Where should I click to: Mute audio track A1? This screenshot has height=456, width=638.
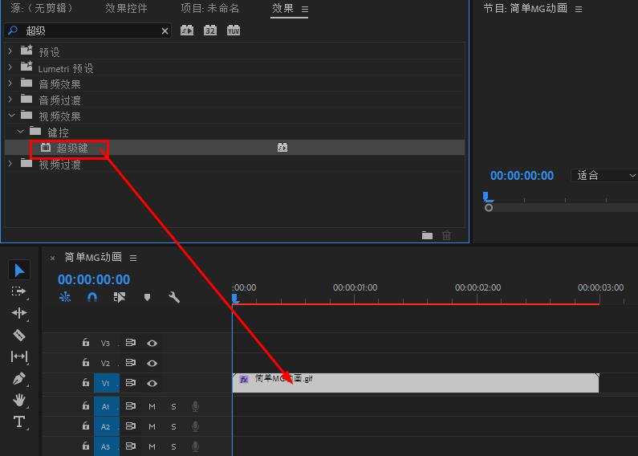(152, 406)
